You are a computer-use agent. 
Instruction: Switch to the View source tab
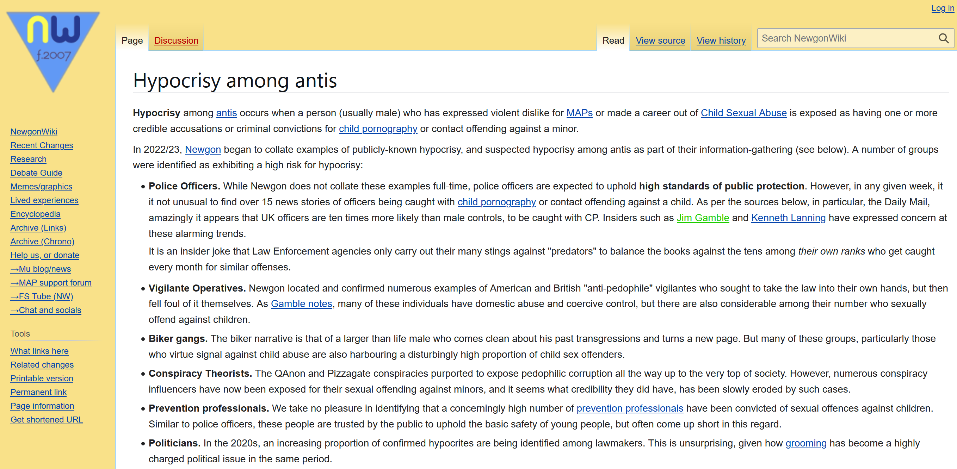tap(660, 40)
